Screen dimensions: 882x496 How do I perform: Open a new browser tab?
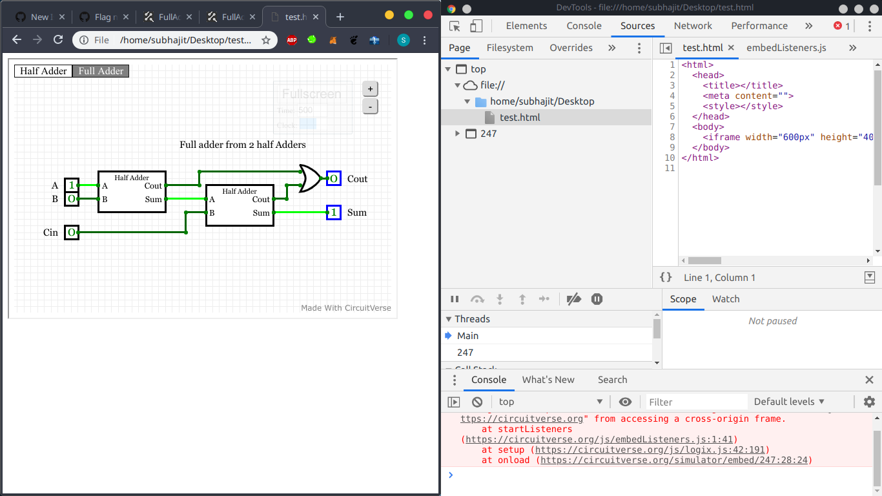pyautogui.click(x=340, y=17)
